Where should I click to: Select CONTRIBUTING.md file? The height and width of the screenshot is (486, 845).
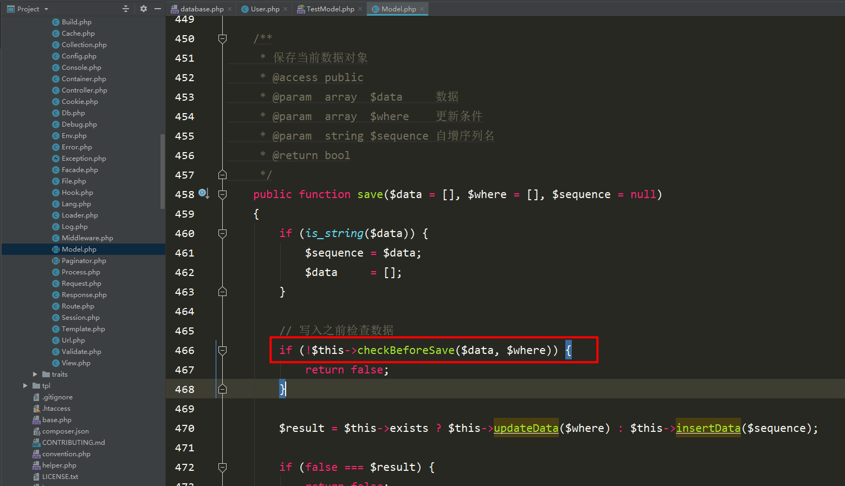pos(73,443)
